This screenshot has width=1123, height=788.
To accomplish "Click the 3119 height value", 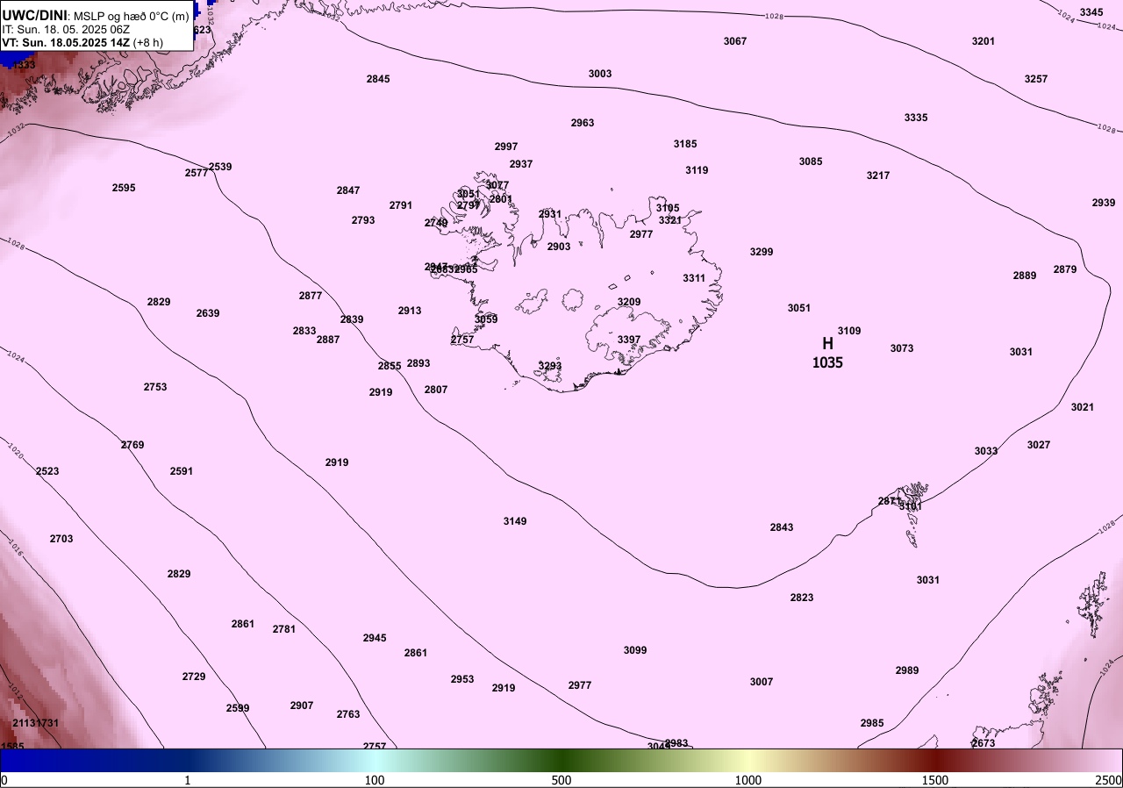I will click(697, 170).
